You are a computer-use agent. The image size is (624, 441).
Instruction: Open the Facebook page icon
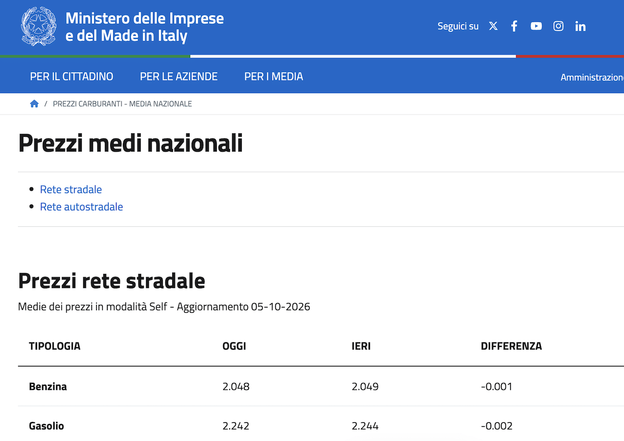pyautogui.click(x=514, y=26)
